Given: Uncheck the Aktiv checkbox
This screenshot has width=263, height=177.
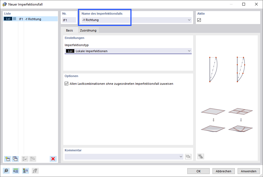Looking at the screenshot, I should coord(199,20).
